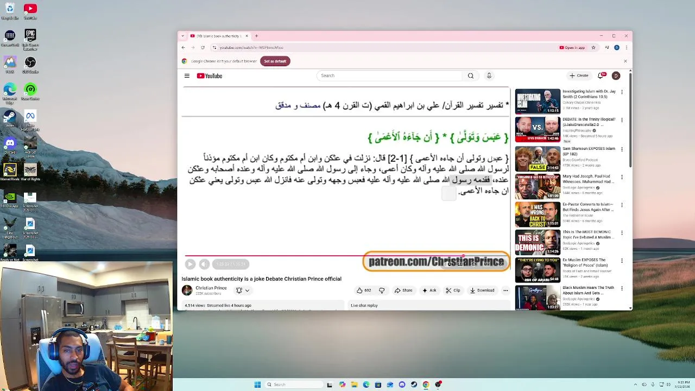Open 'Investigating Islam with Dr. Jay Smith' thumbnail
Viewport: 695px width, 391px height.
pos(538,102)
